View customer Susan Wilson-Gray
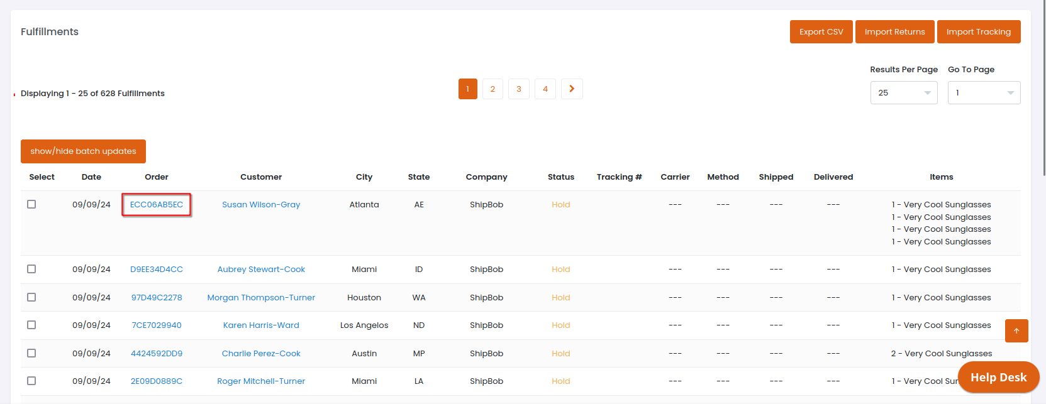The width and height of the screenshot is (1046, 404). pyautogui.click(x=261, y=205)
